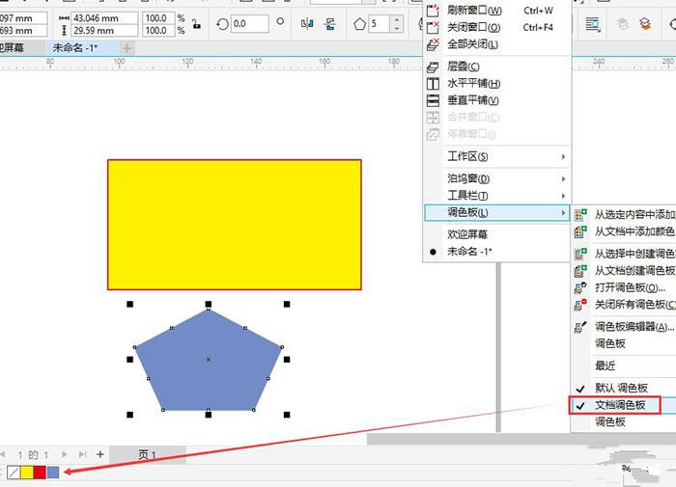The height and width of the screenshot is (487, 676).
Task: Click the Close All icon in menu
Action: click(x=433, y=44)
